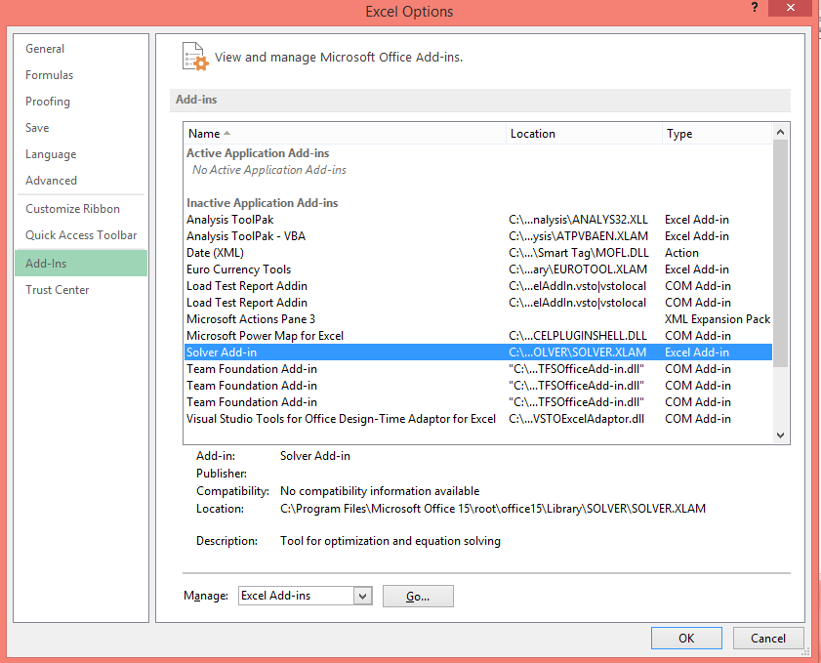Open Quick Access Toolbar settings

[x=81, y=235]
